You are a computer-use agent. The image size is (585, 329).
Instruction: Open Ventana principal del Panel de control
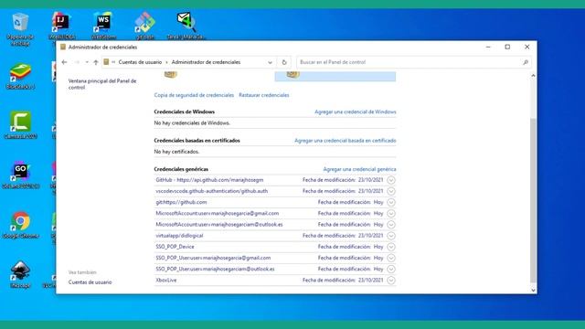[x=102, y=84]
